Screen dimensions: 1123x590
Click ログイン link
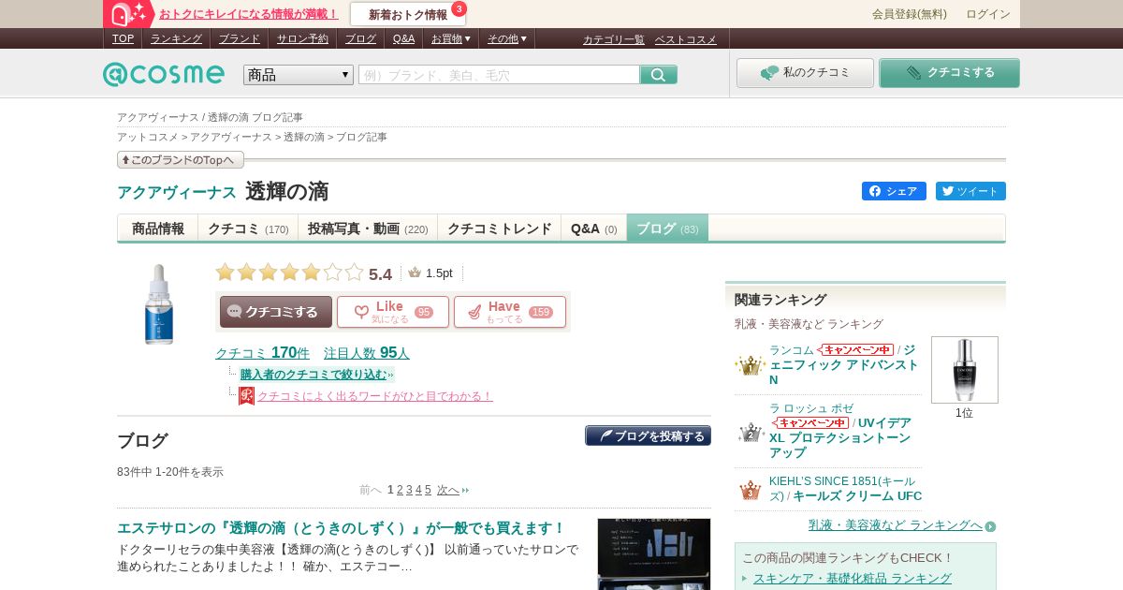988,14
